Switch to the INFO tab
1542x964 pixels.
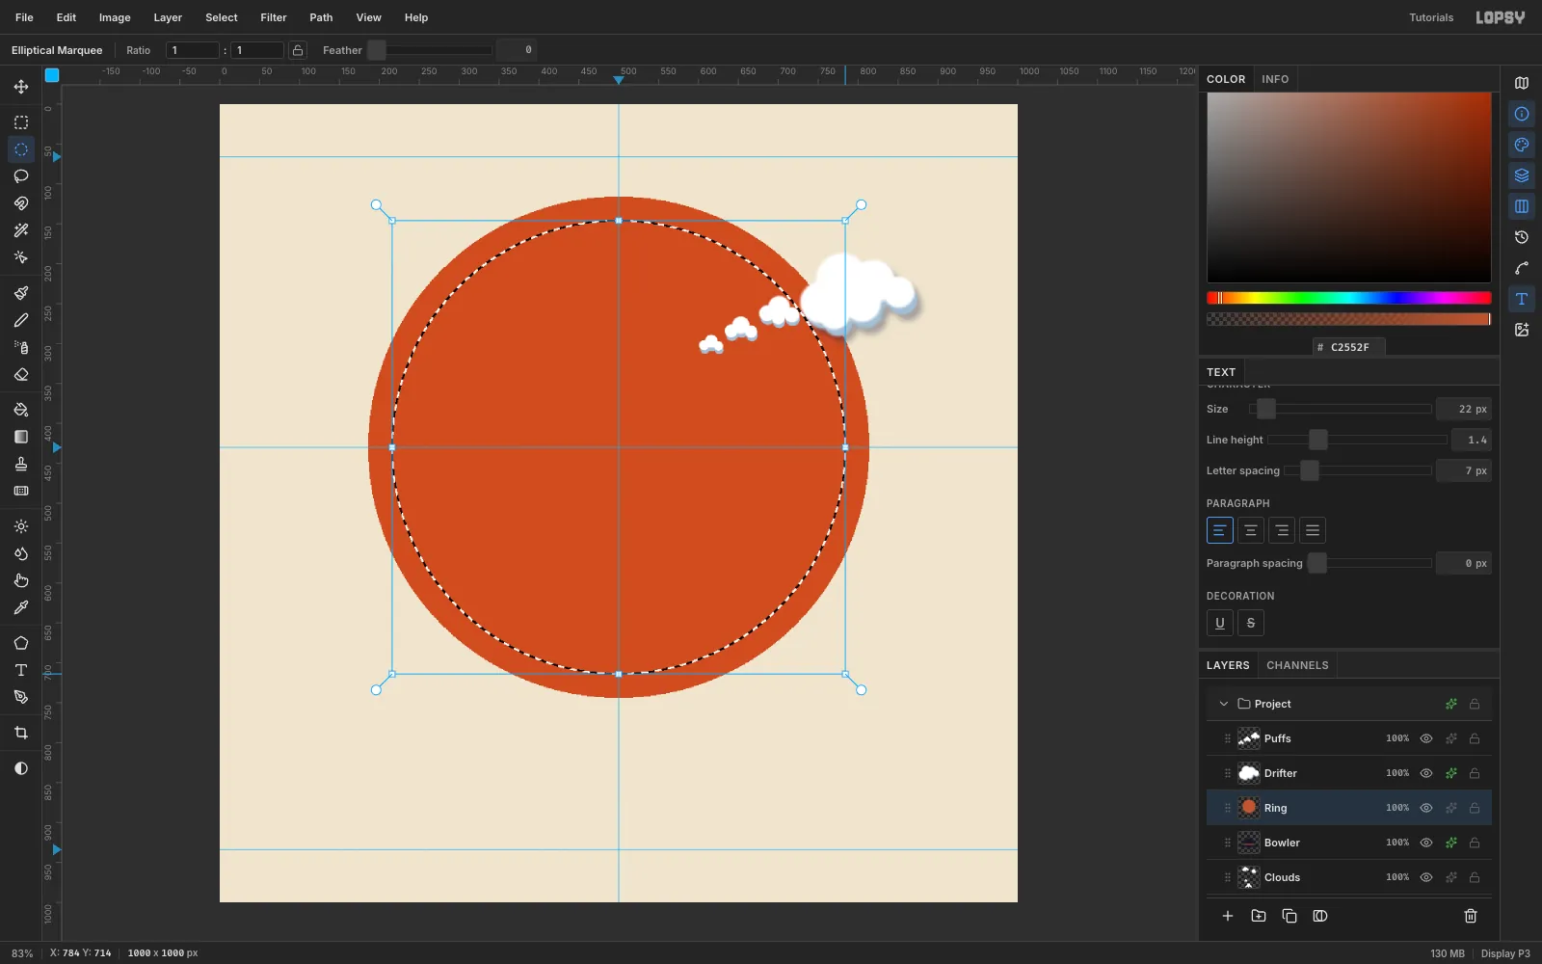[1275, 79]
